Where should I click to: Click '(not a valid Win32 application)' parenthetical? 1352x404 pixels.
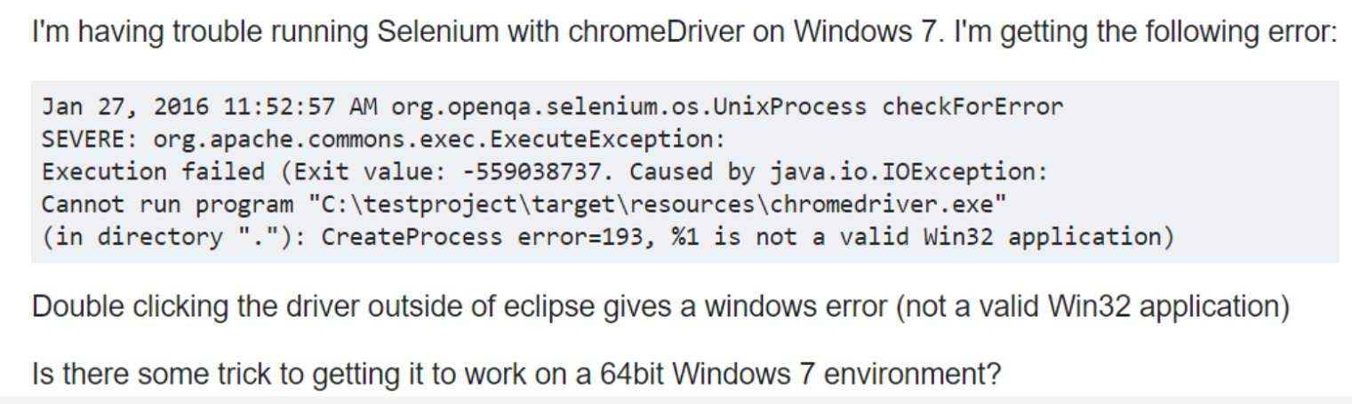coord(1092,308)
